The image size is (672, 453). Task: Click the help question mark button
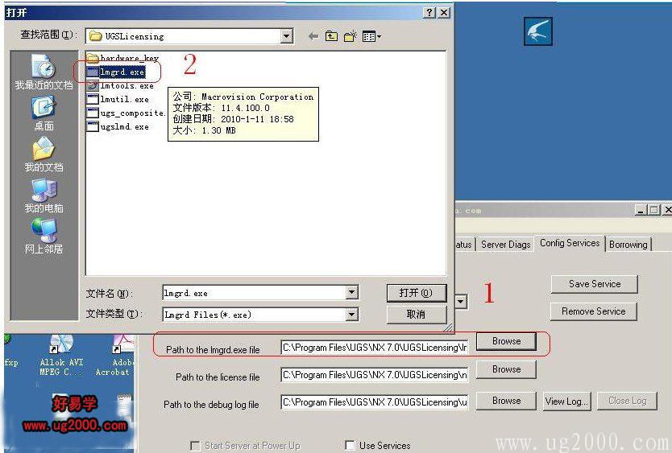coord(429,12)
